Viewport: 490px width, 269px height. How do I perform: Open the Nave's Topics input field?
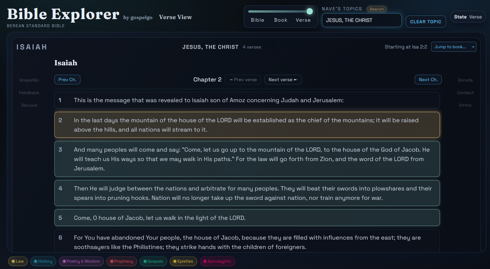pyautogui.click(x=362, y=20)
